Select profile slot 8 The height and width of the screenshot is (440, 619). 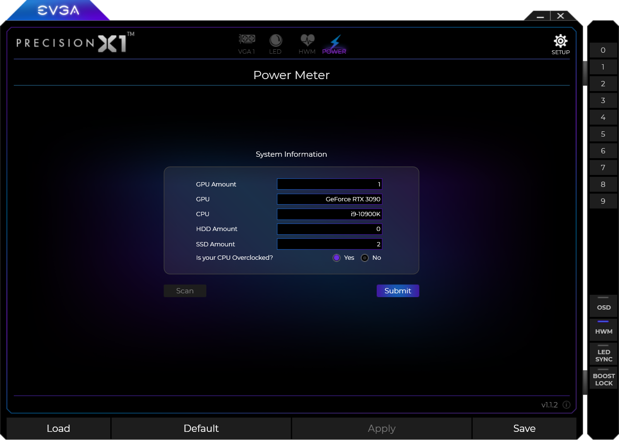603,185
